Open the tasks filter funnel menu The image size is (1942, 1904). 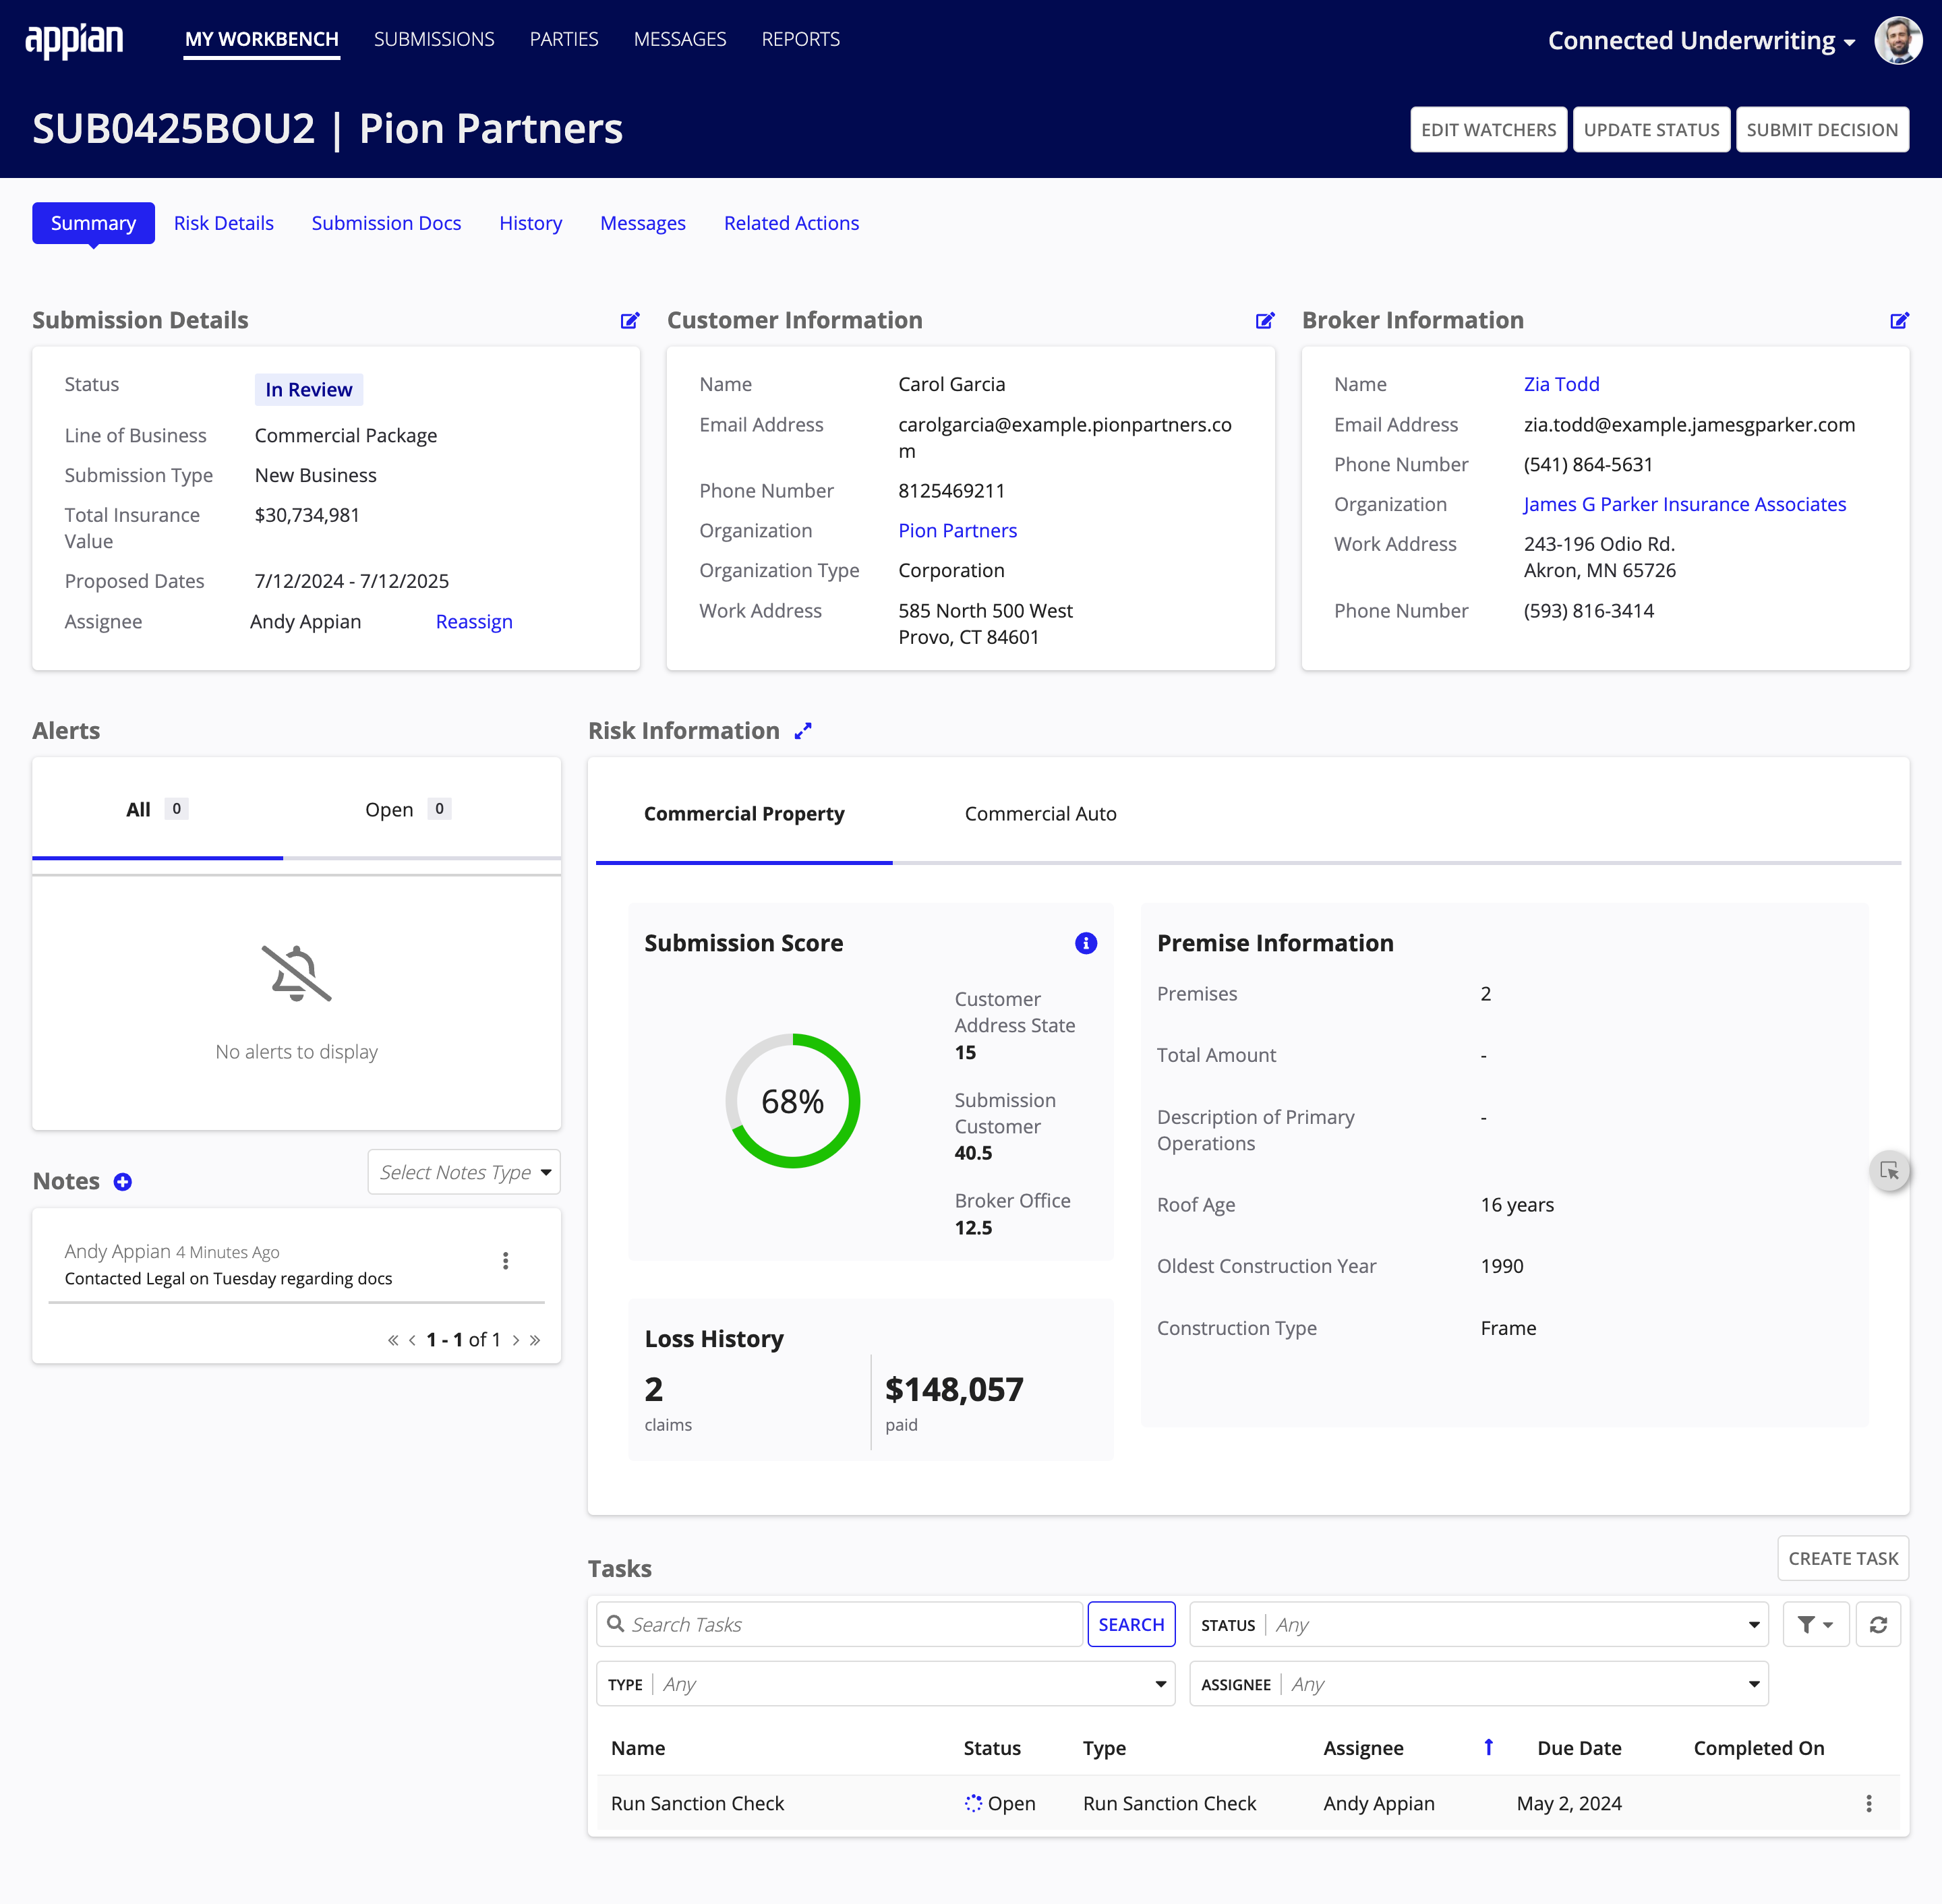click(1815, 1625)
